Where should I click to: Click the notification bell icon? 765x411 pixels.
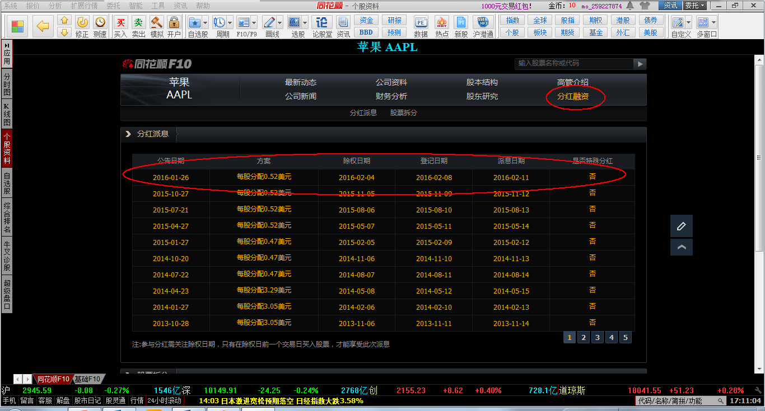[x=631, y=6]
